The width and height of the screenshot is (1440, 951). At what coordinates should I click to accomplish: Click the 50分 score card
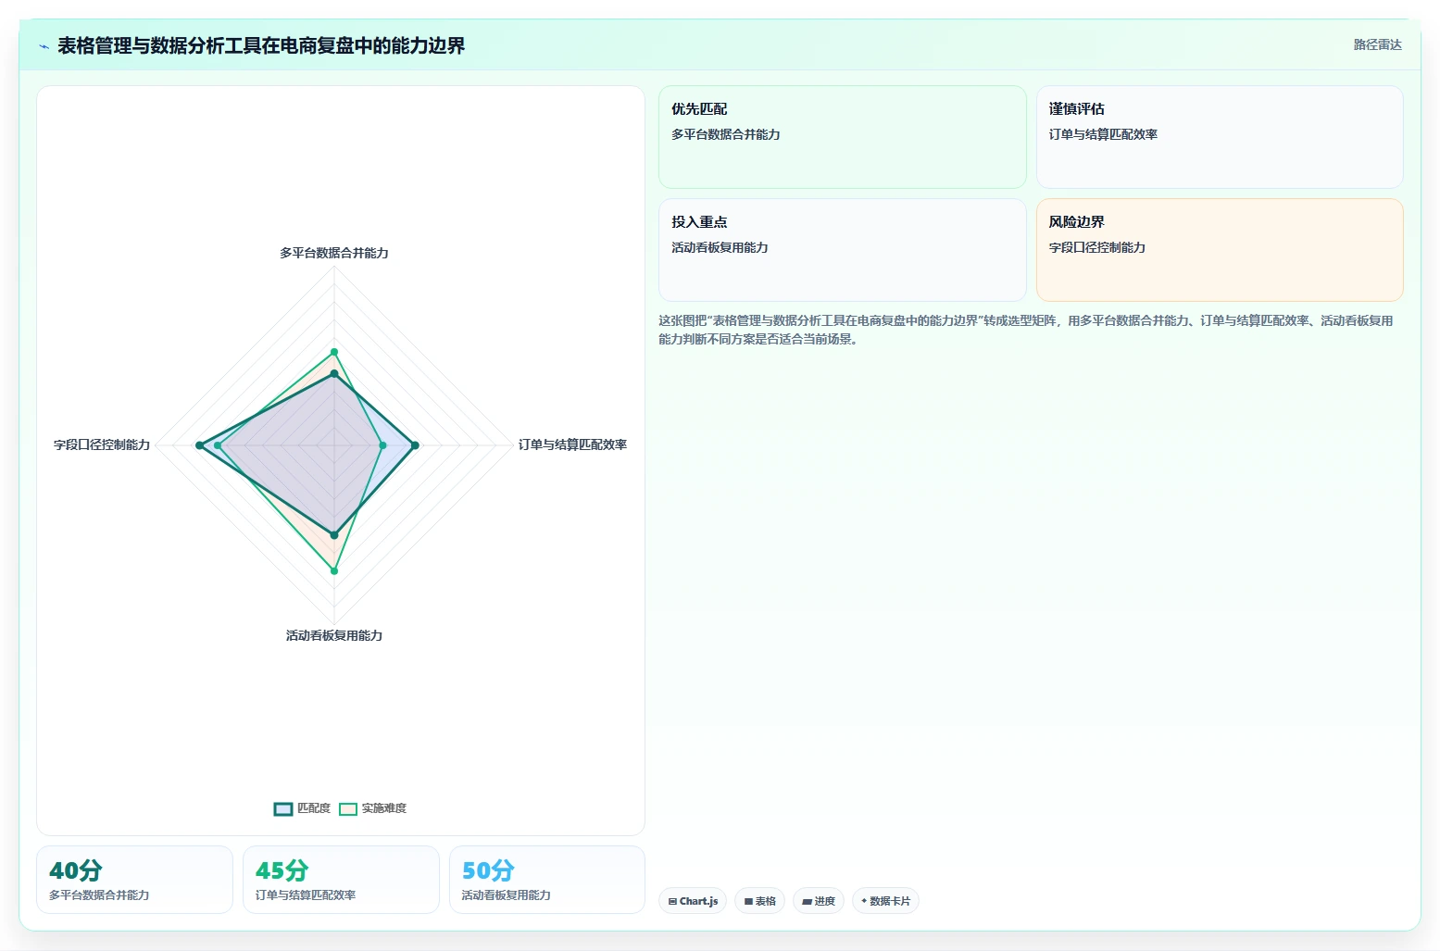click(x=546, y=880)
